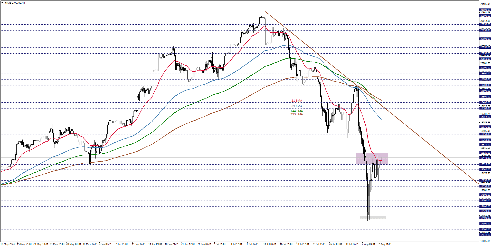Screen dimensions: 492x247
Task: Click the #NASDAQ100,H4 chart title
Action: [x=15, y=3]
